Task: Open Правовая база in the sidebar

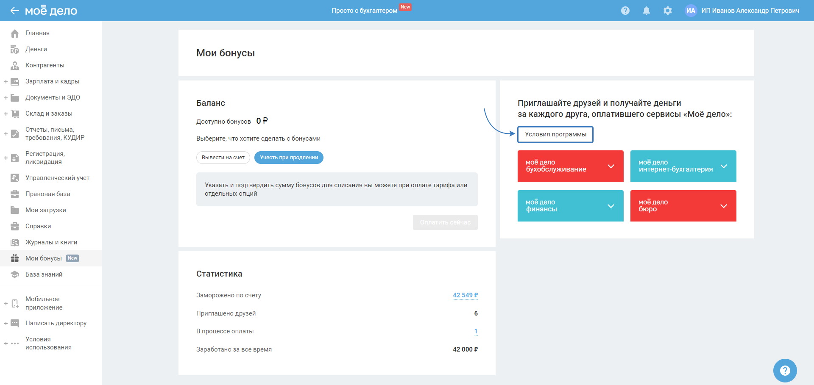Action: click(x=48, y=194)
